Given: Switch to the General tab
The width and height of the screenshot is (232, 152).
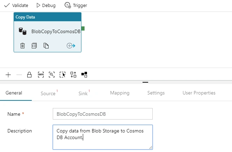Looking at the screenshot, I should (x=14, y=93).
